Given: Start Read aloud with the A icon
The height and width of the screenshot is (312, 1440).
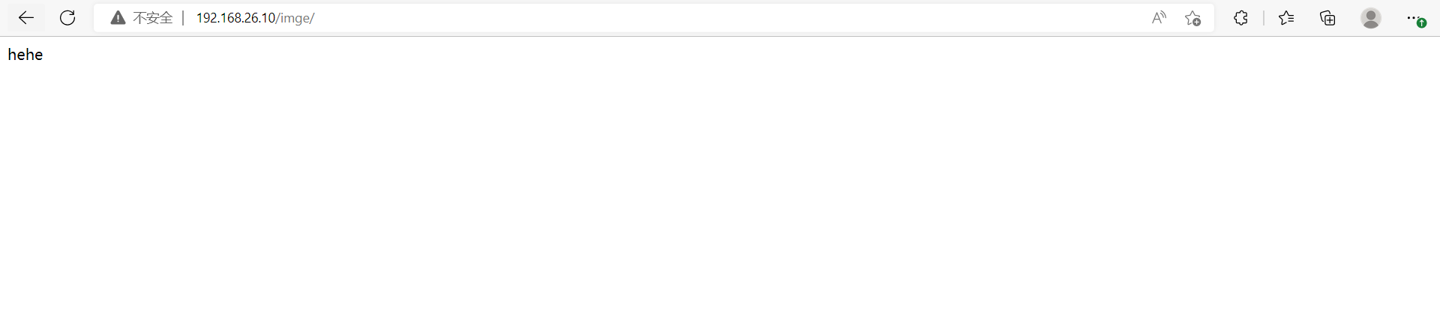Looking at the screenshot, I should tap(1159, 18).
